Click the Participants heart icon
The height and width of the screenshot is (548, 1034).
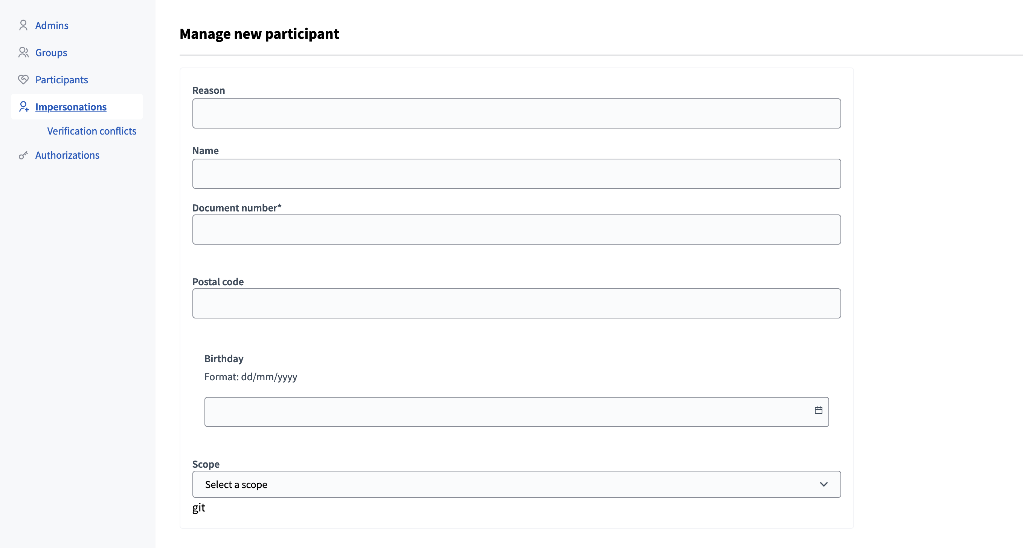(23, 79)
